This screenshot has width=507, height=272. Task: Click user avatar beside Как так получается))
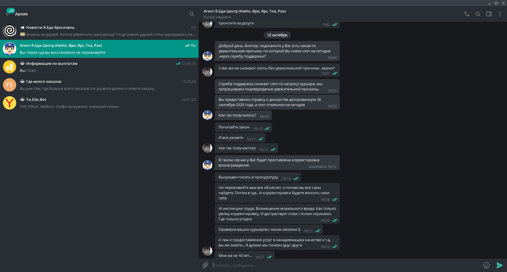[207, 148]
